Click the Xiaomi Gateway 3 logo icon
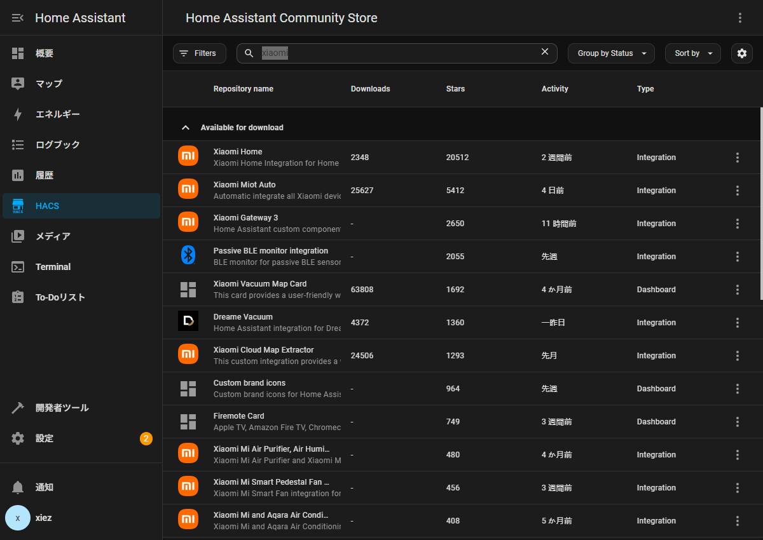The height and width of the screenshot is (540, 763). (188, 222)
